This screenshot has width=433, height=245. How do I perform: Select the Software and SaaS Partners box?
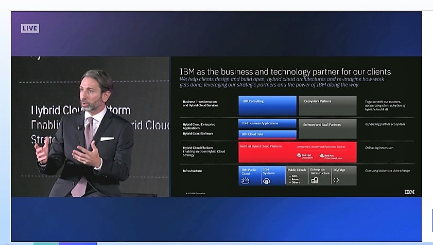327,129
